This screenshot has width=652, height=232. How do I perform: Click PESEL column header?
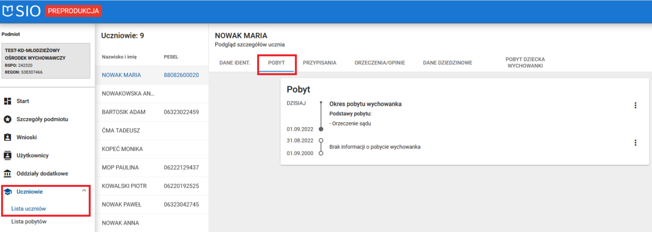click(x=171, y=57)
